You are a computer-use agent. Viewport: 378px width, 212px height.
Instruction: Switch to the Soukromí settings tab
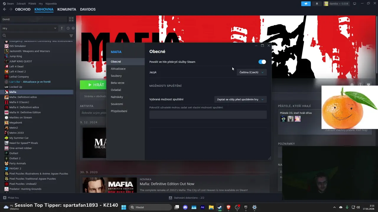[x=117, y=104]
